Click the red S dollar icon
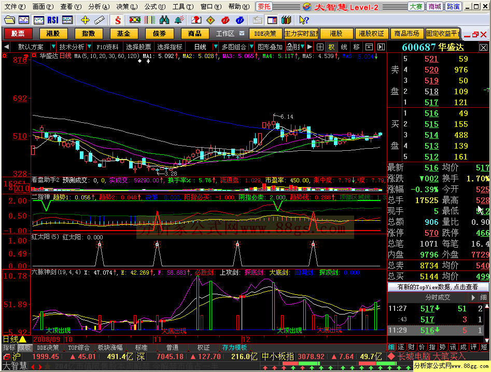491x372 pixels. click(x=118, y=20)
